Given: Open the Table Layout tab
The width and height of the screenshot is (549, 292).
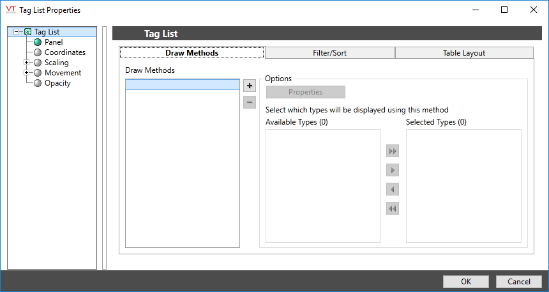Looking at the screenshot, I should tap(464, 53).
